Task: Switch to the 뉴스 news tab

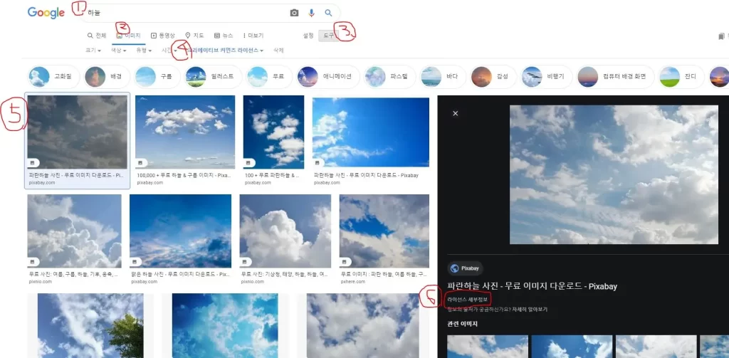Action: [224, 35]
